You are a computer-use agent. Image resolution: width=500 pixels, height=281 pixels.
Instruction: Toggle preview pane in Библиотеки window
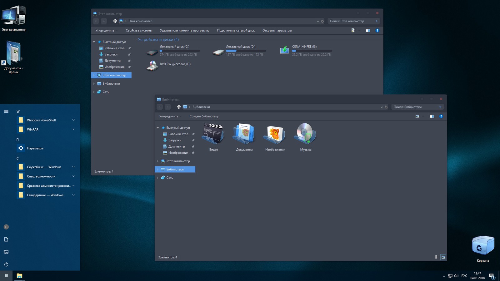(x=432, y=116)
